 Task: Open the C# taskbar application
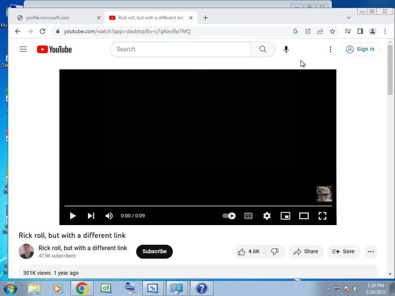[x=106, y=288]
